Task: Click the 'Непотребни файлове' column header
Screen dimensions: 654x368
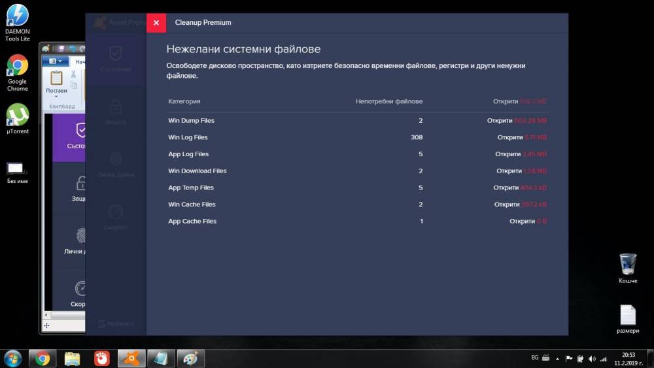Action: click(x=389, y=101)
